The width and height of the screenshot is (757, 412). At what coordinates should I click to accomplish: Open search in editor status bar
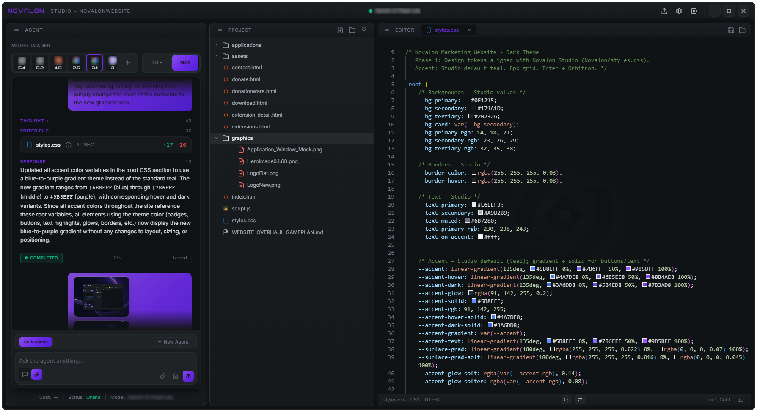tap(566, 400)
